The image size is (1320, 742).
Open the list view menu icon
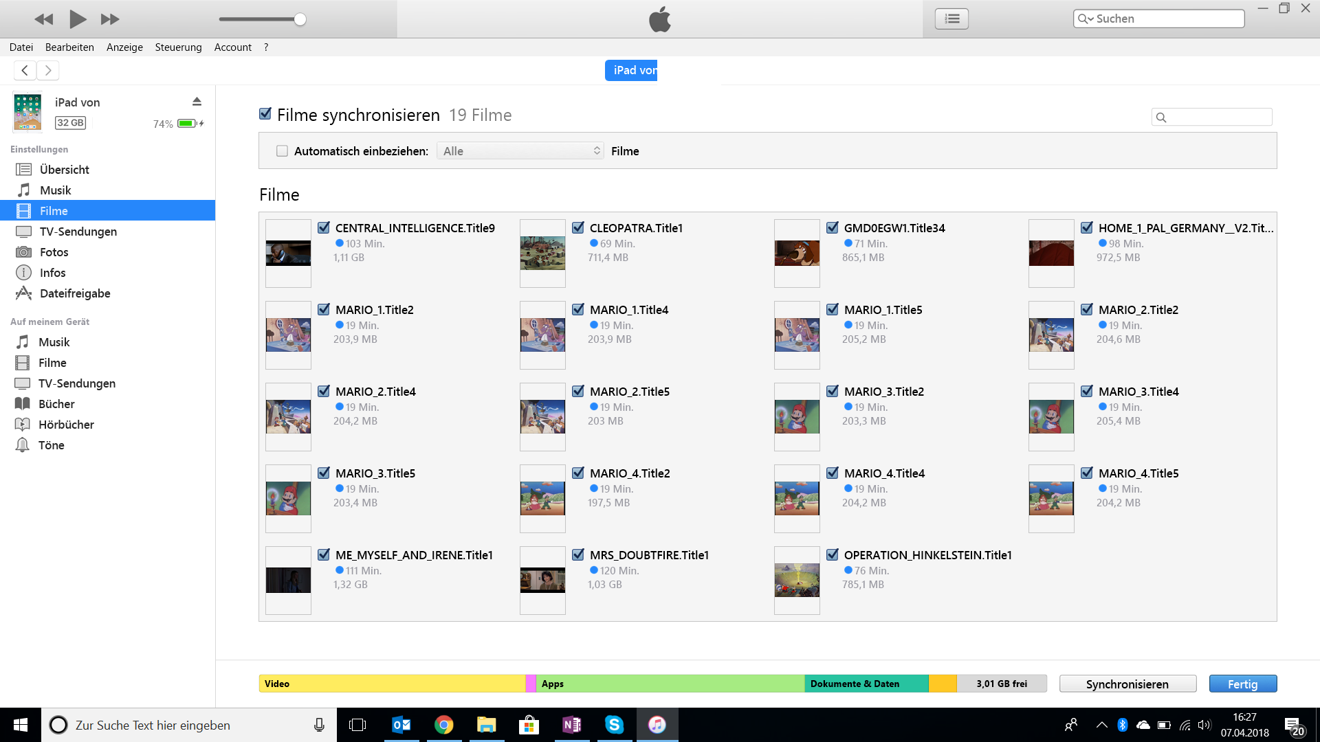951,19
